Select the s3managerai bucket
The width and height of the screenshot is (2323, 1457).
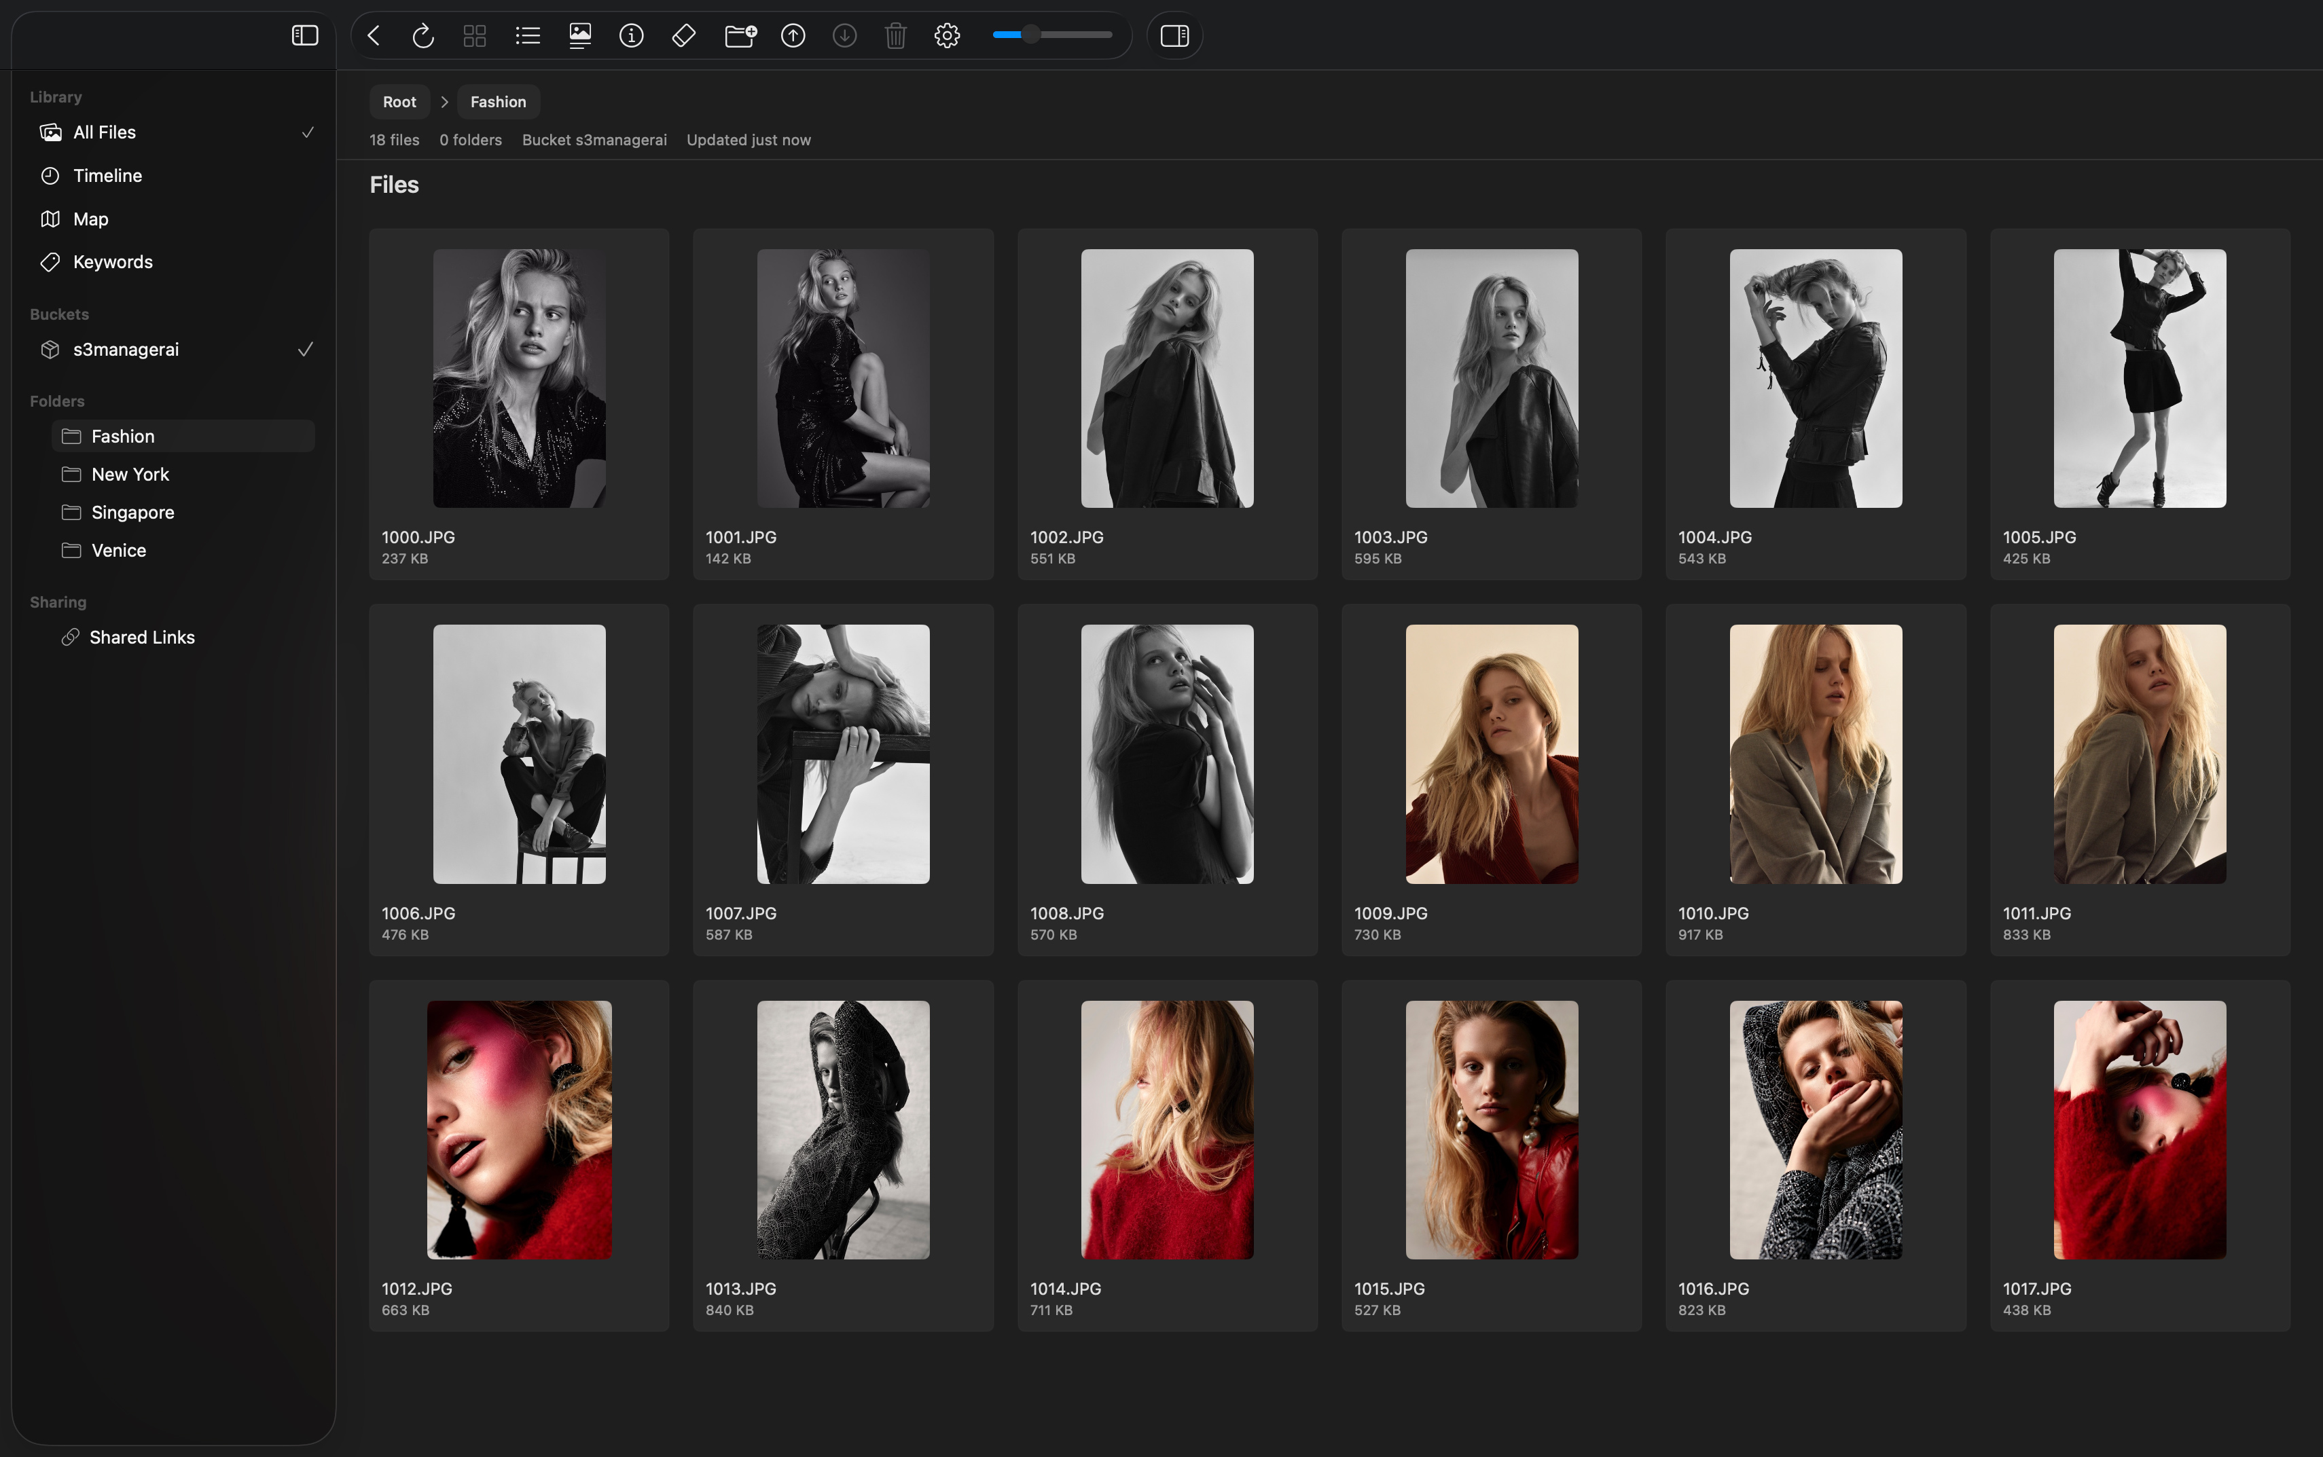pos(126,350)
